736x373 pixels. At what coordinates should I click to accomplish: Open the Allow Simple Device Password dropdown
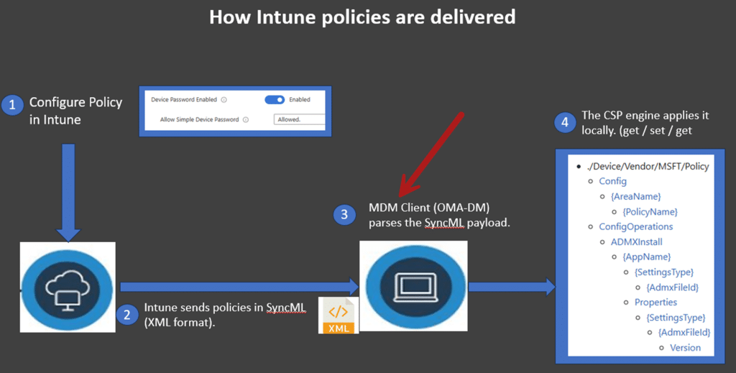299,119
